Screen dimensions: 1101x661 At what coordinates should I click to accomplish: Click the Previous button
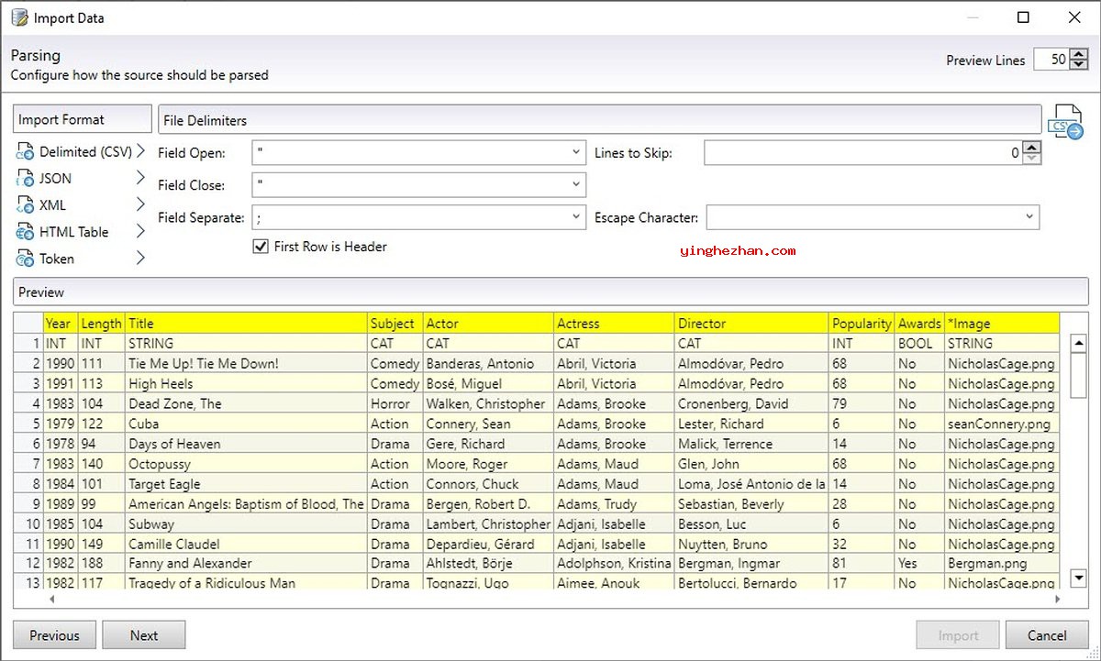click(54, 635)
